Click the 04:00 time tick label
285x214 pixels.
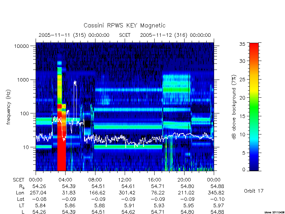(x=66, y=180)
